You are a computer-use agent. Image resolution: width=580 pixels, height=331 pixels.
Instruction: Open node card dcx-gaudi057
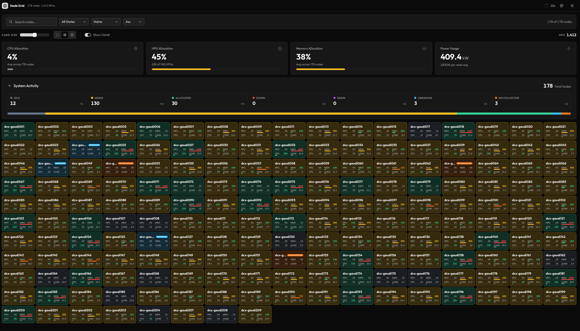(255, 167)
